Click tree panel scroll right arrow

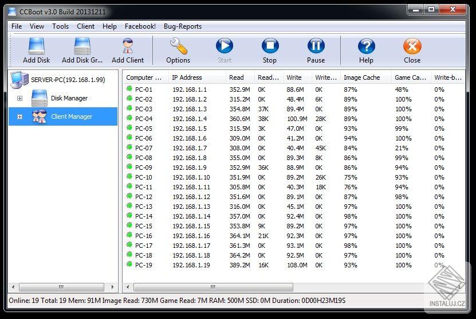click(113, 287)
